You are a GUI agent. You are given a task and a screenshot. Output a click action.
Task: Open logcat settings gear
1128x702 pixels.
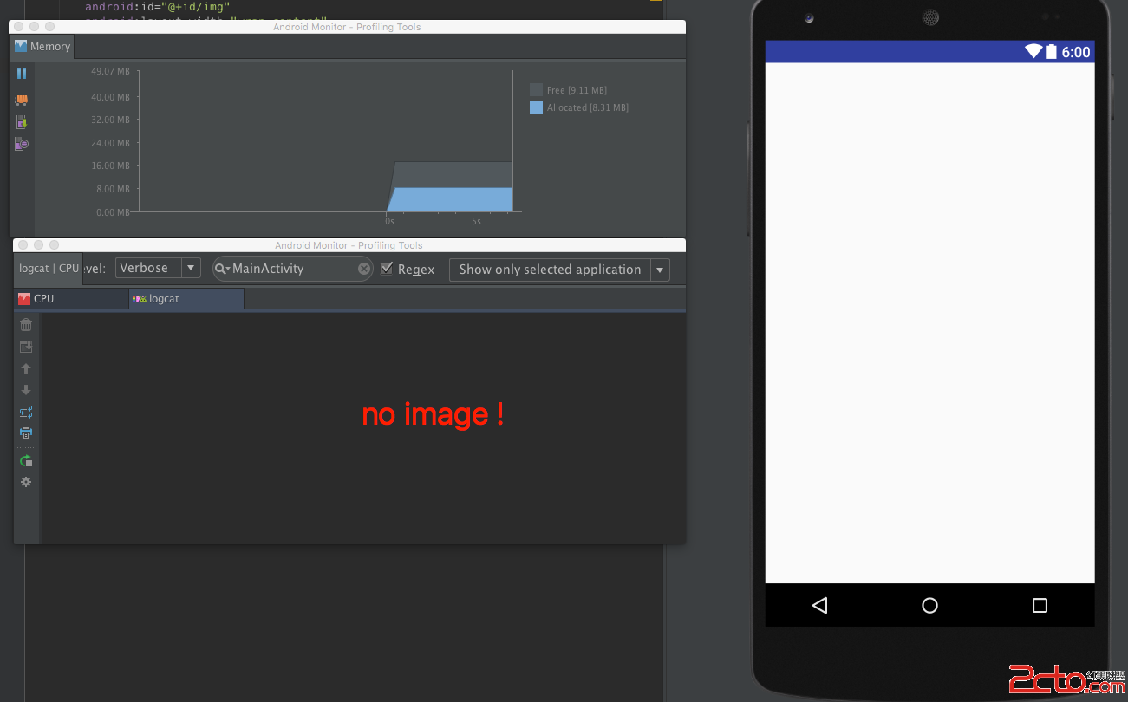tap(26, 482)
